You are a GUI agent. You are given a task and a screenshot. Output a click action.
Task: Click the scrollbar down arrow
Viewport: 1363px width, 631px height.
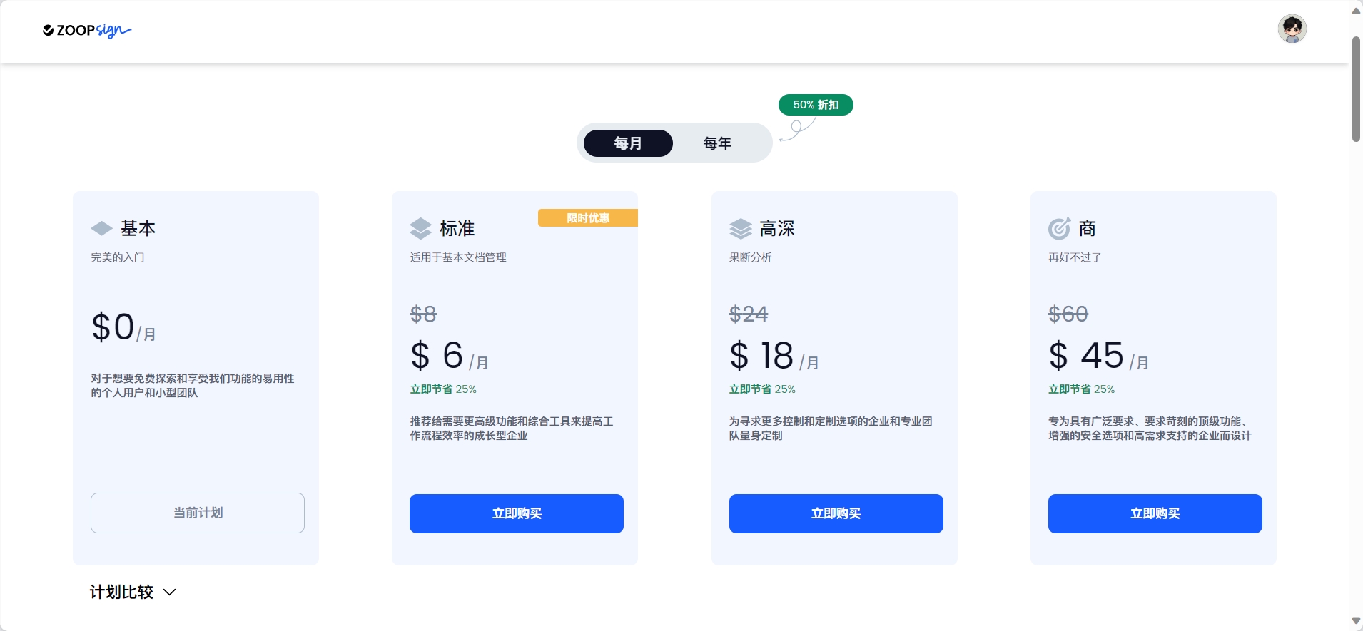[x=1356, y=622]
